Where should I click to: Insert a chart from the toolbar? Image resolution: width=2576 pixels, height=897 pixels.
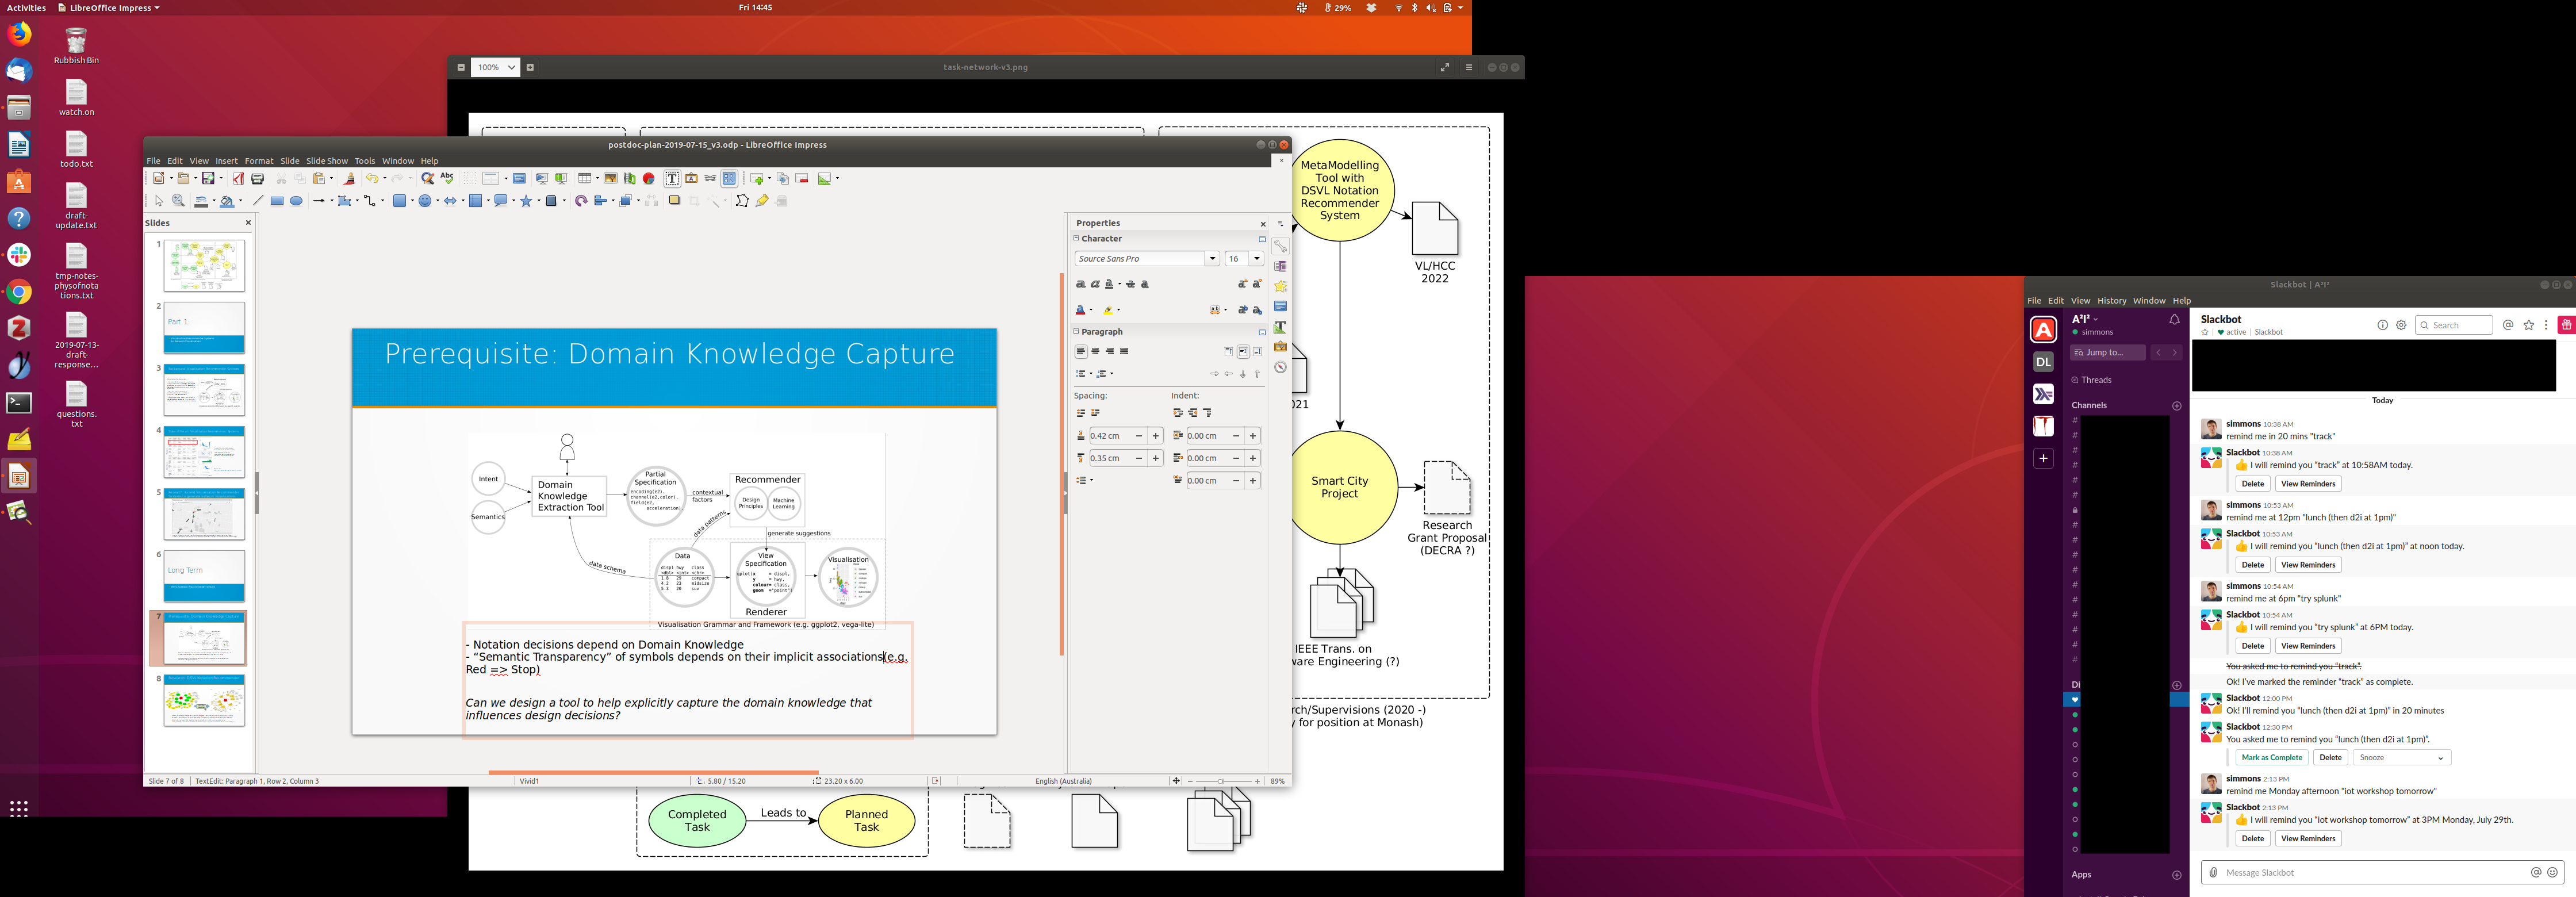pyautogui.click(x=649, y=178)
